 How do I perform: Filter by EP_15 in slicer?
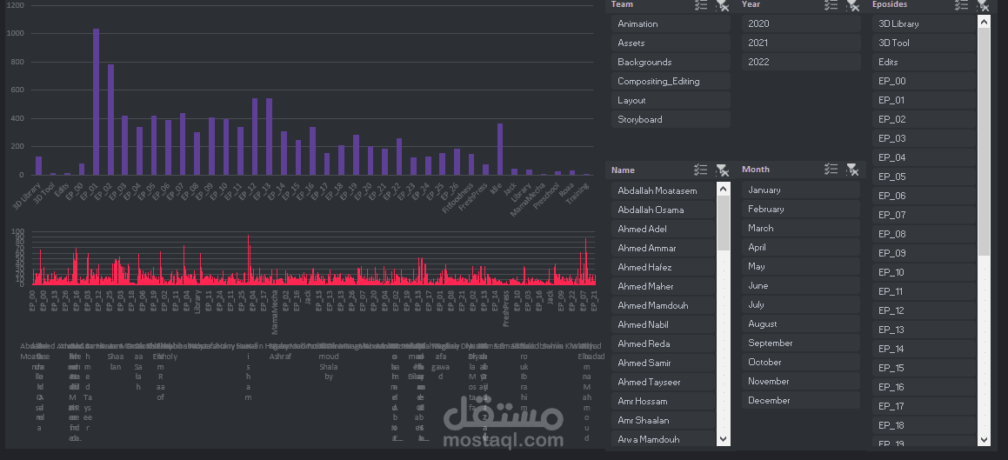924,368
